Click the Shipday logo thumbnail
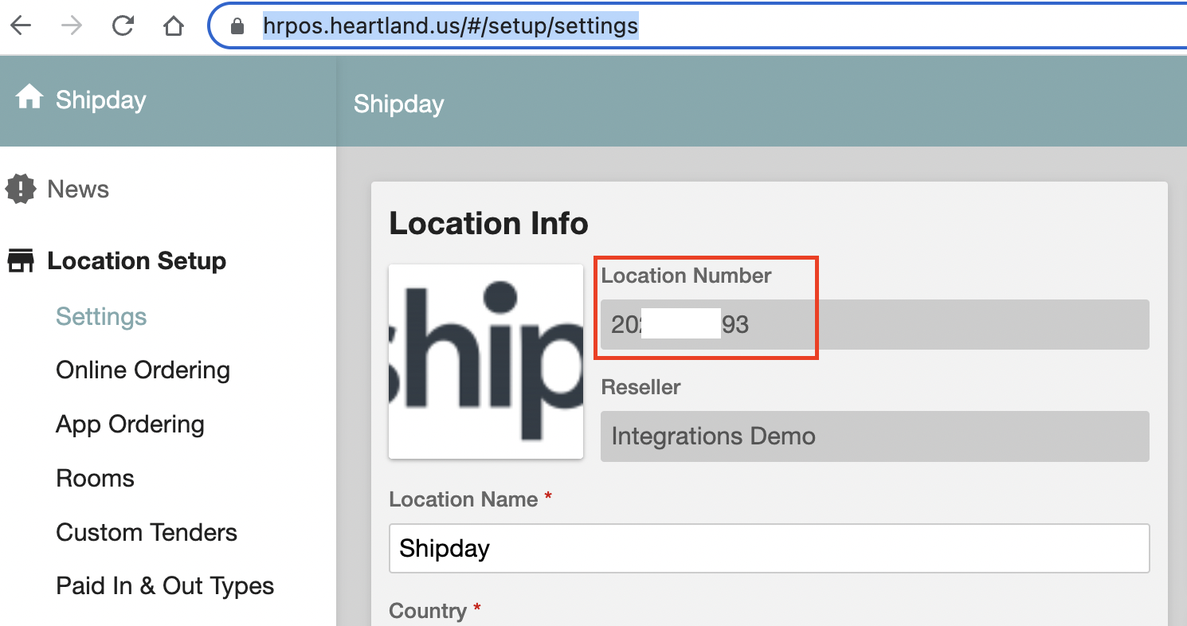 pyautogui.click(x=485, y=360)
